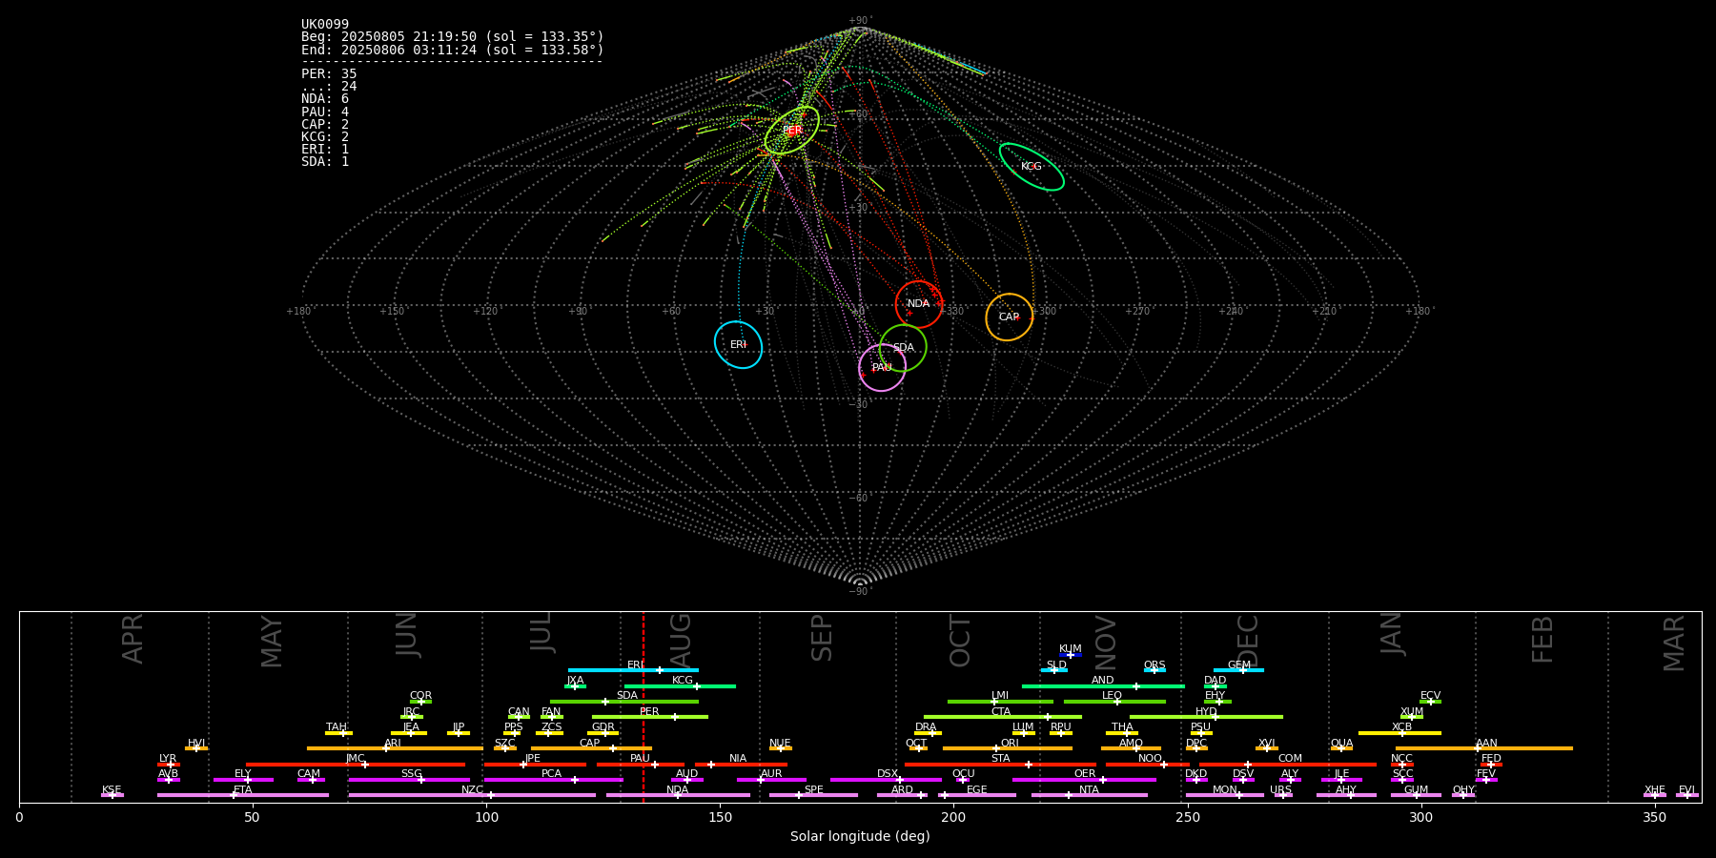Click the HYD shower bar in the timeline
Image resolution: width=1716 pixels, height=858 pixels.
[x=1206, y=717]
